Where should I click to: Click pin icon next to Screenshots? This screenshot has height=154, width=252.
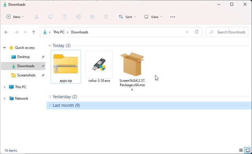coord(43,75)
